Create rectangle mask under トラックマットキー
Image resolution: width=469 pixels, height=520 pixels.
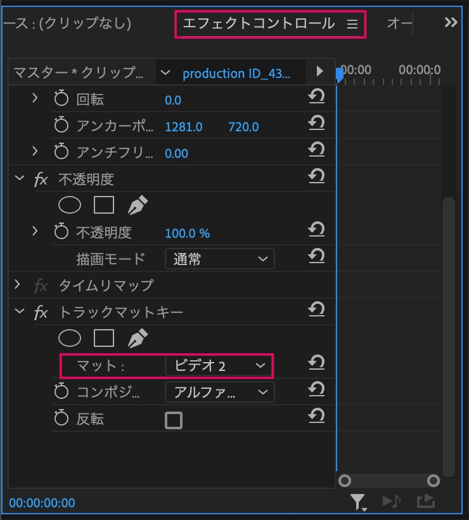pos(104,338)
